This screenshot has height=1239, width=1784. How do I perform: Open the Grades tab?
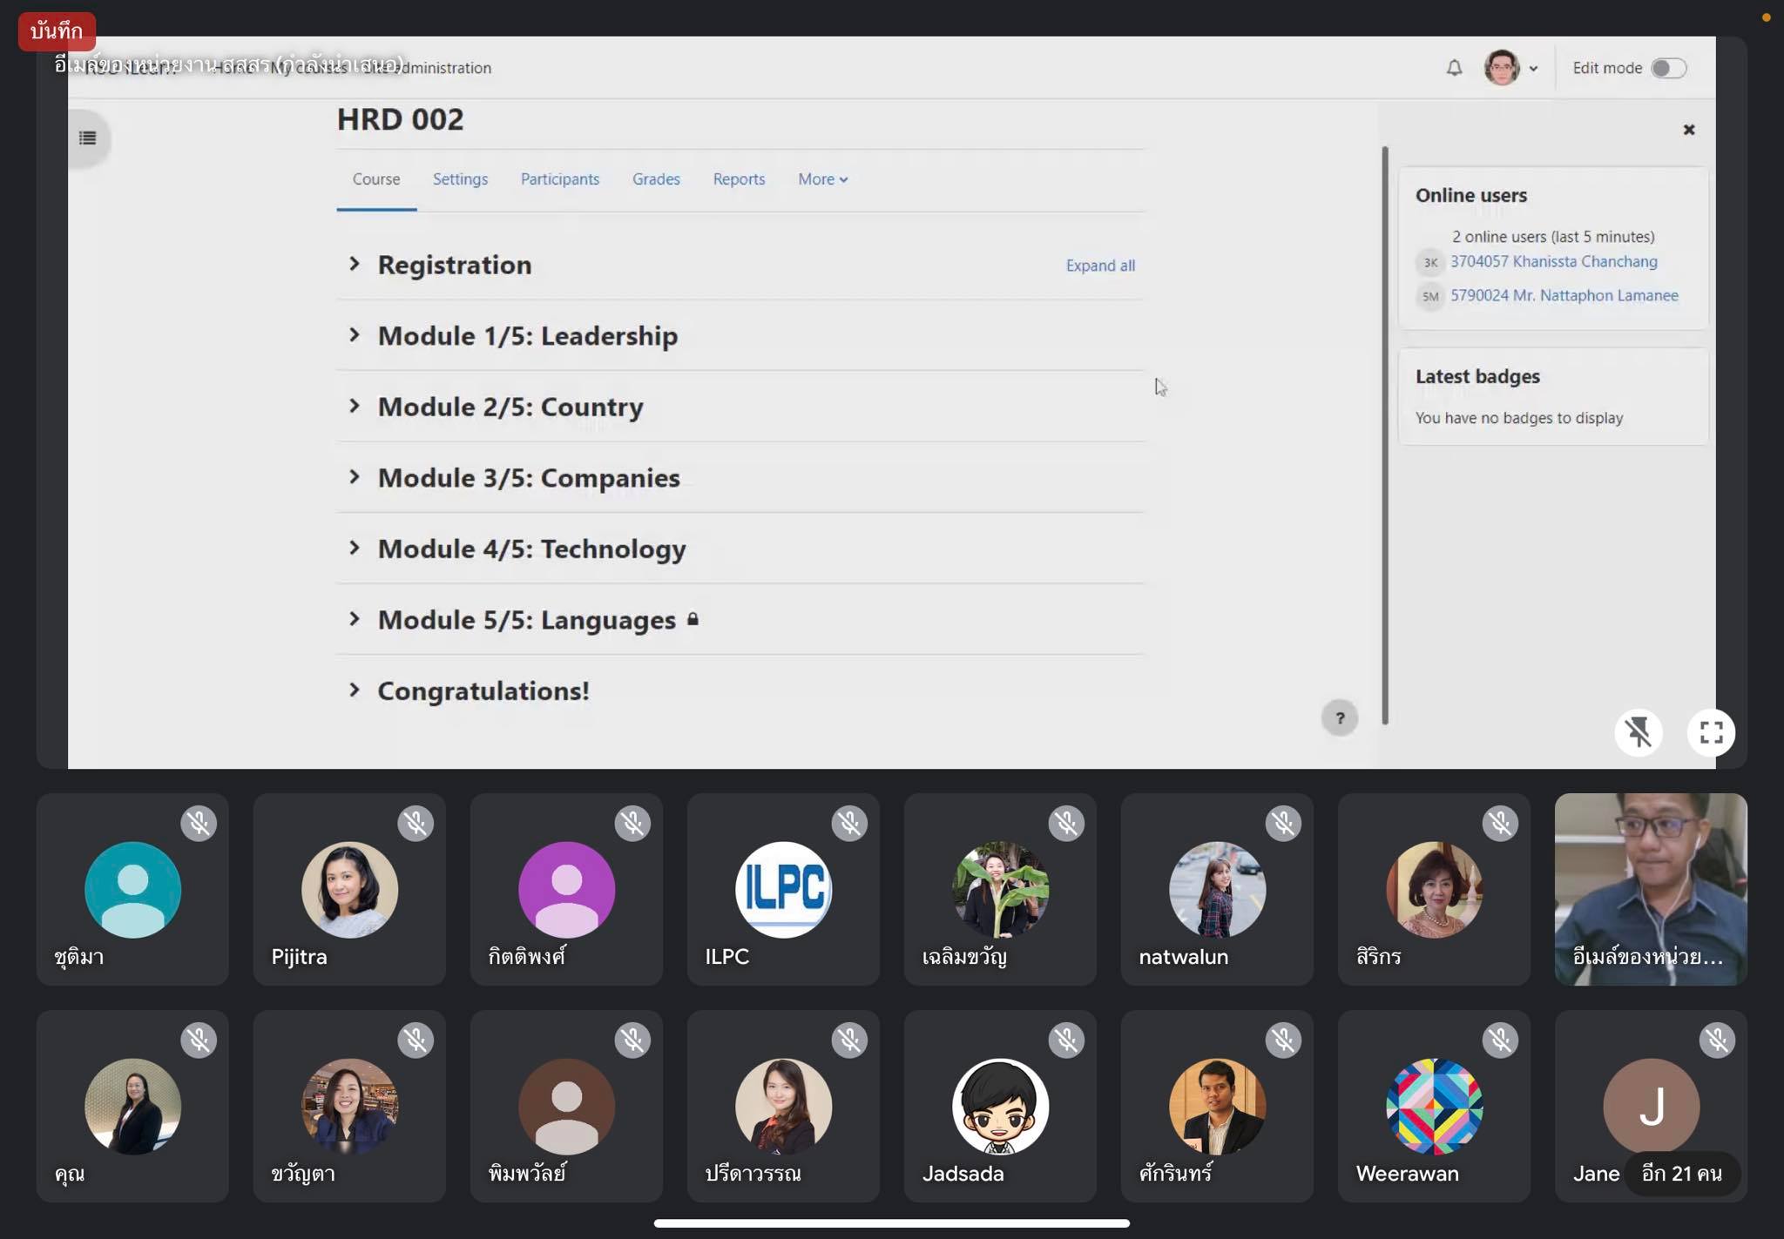[656, 179]
